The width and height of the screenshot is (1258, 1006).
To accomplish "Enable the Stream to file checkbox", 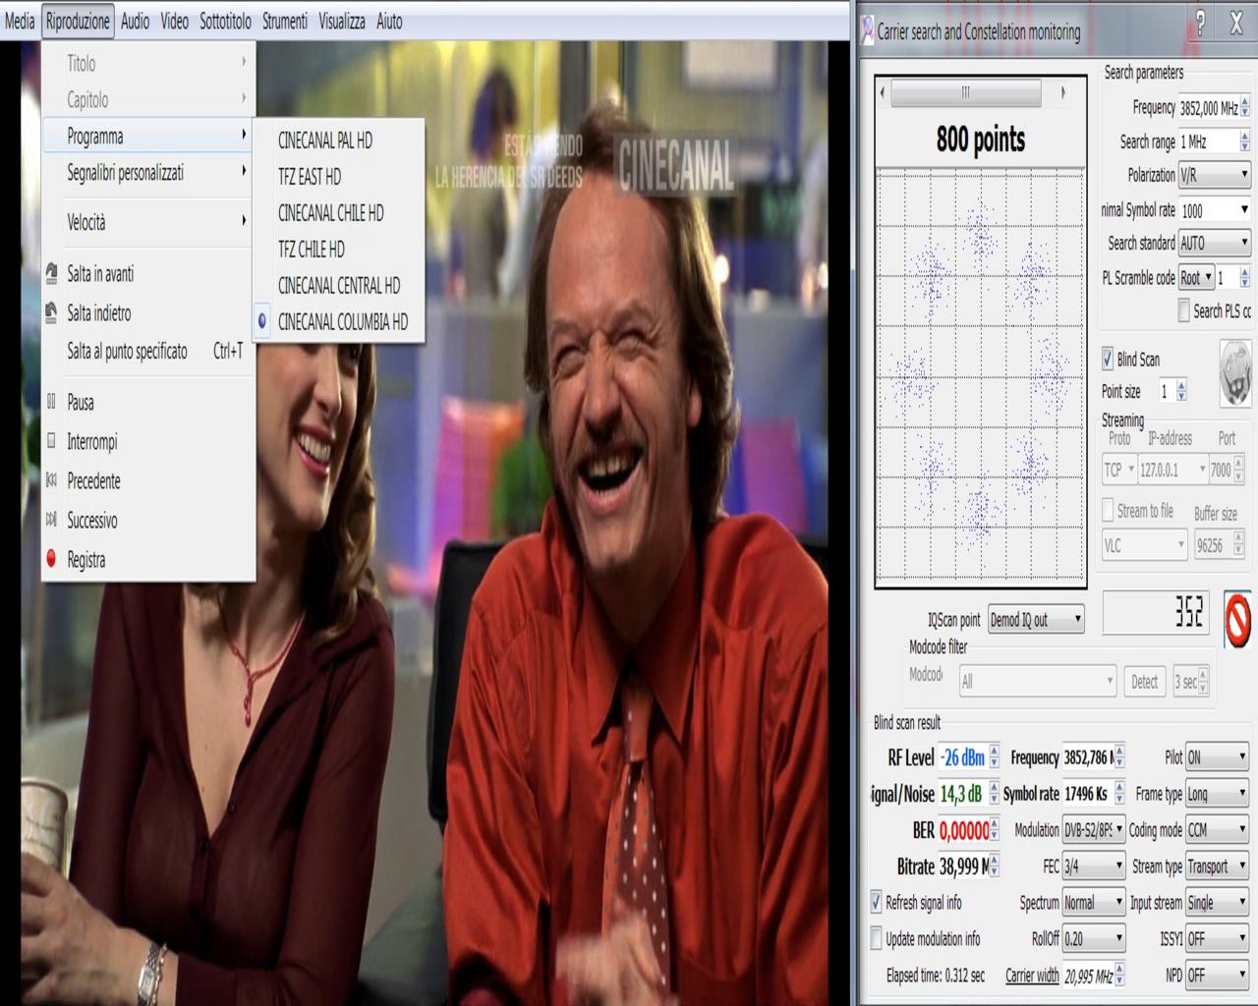I will pos(1108,510).
